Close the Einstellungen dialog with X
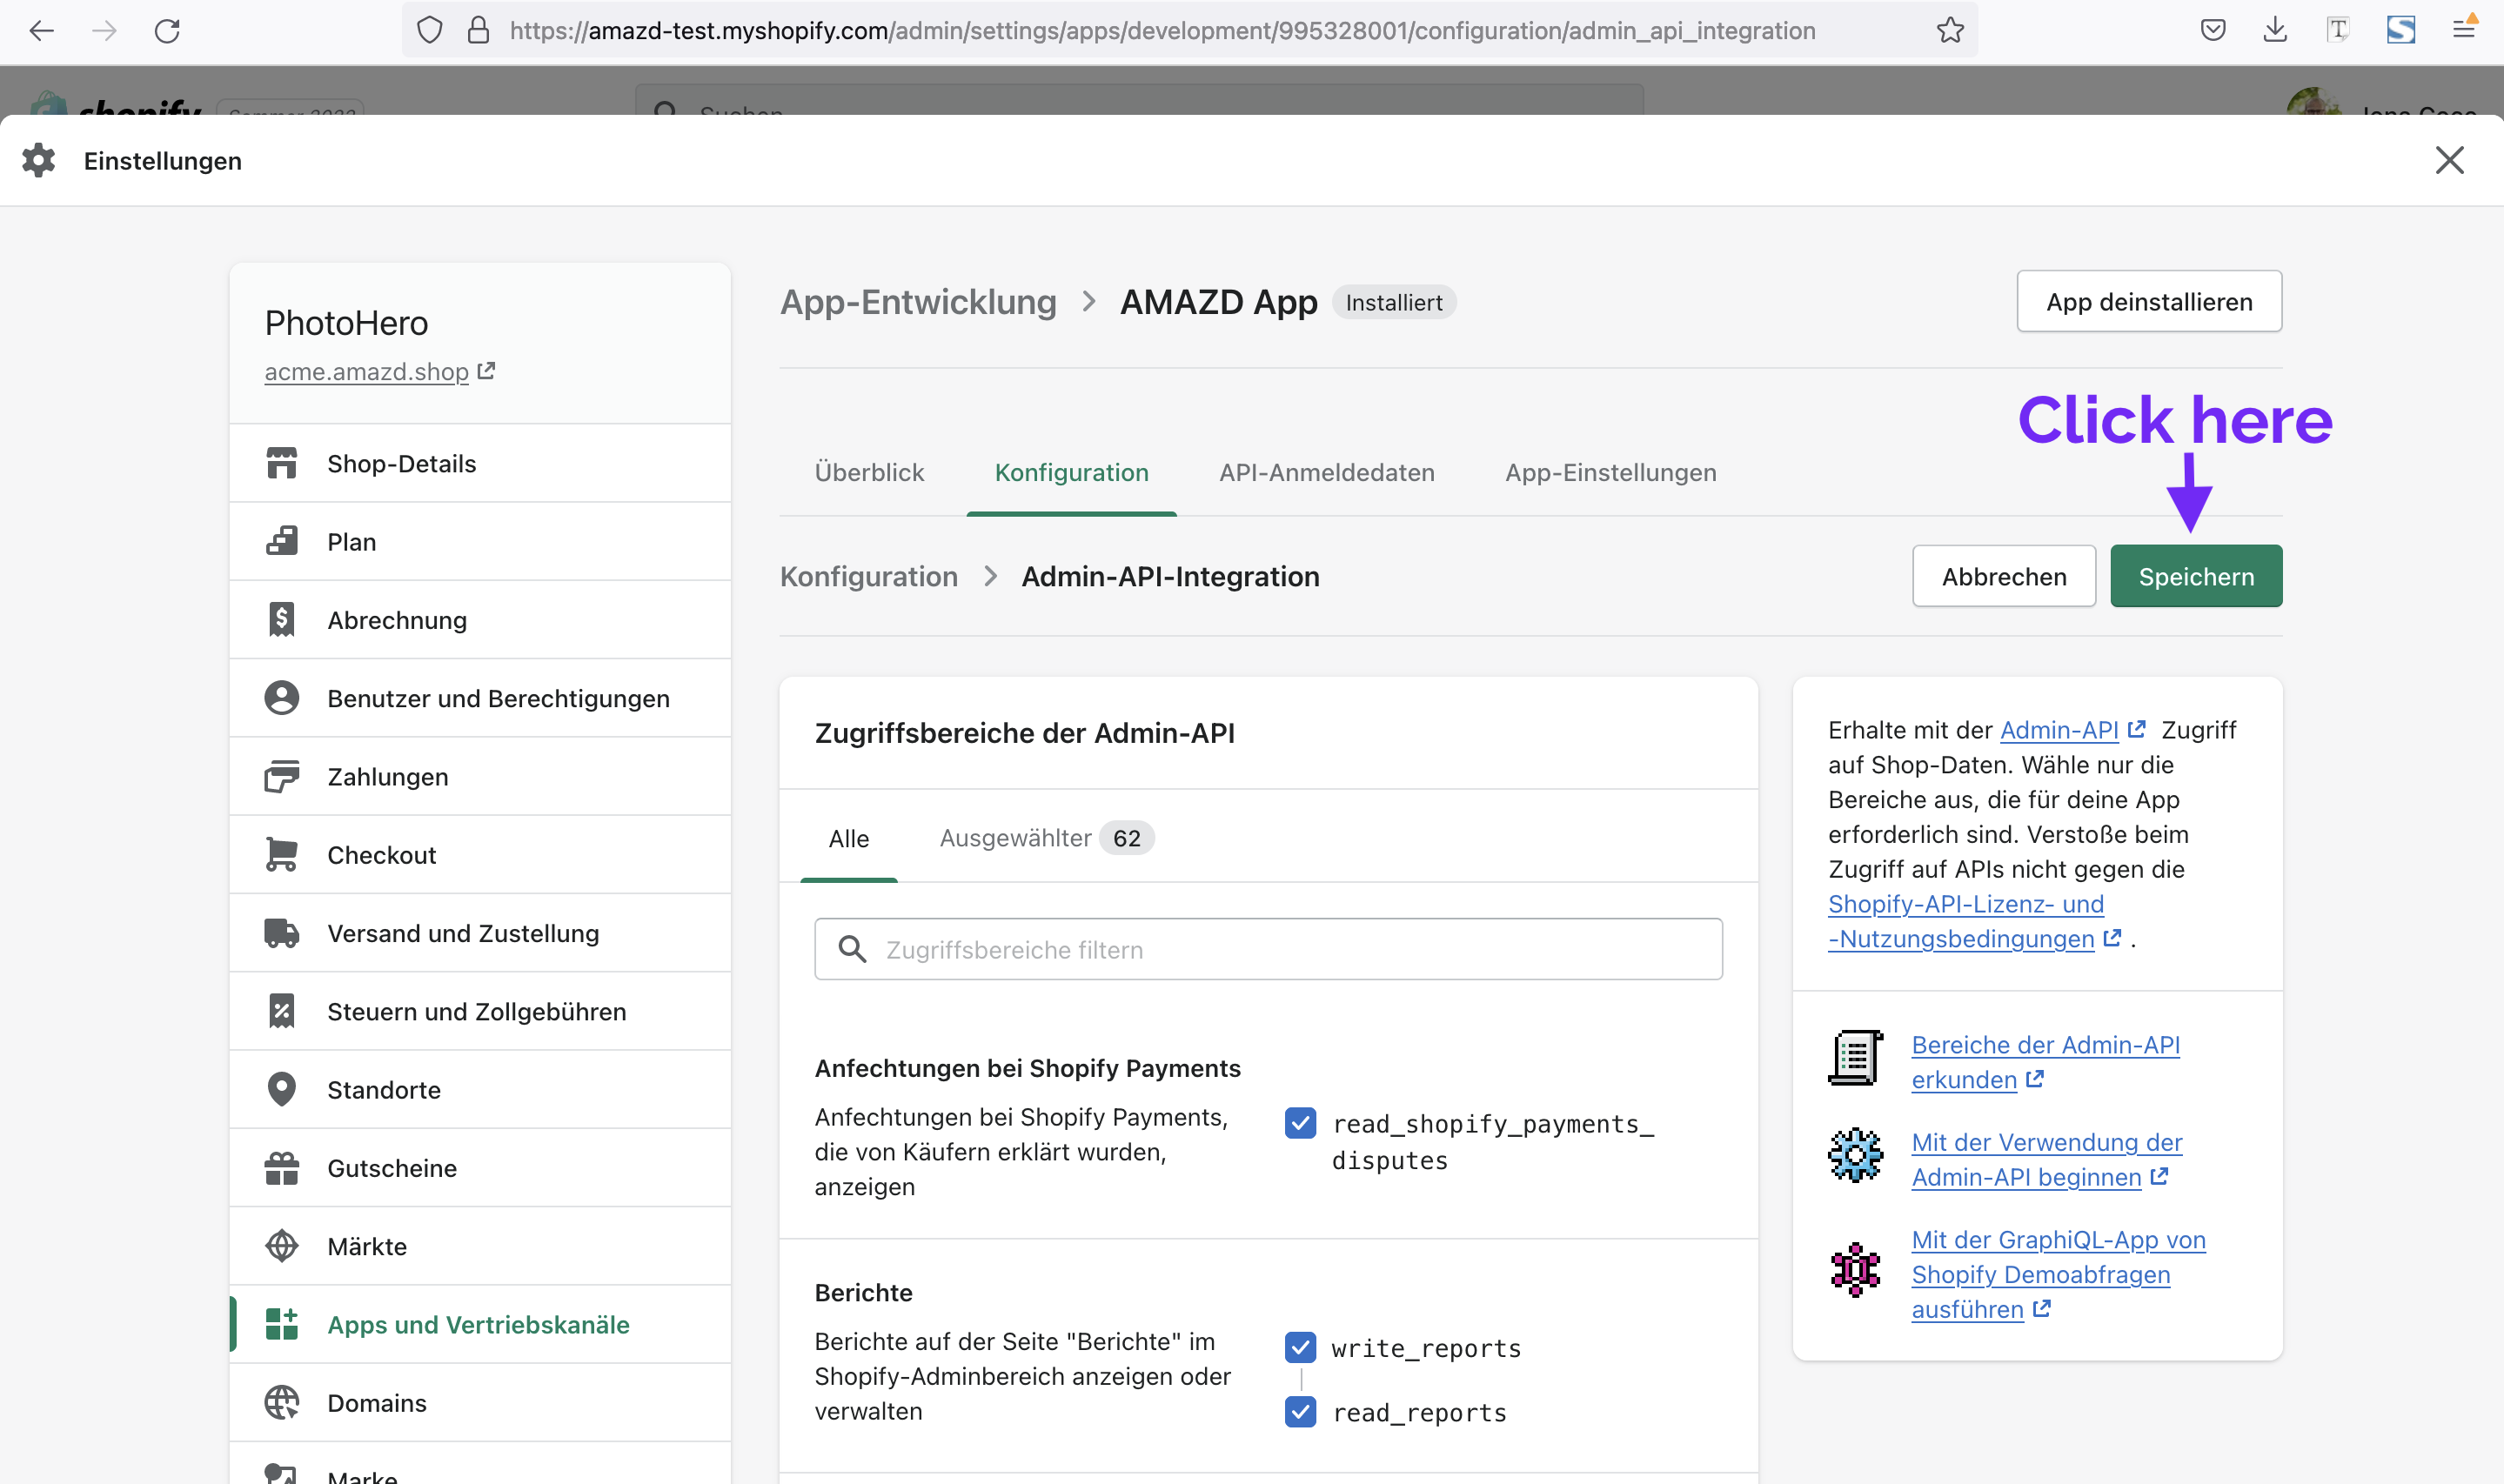Screen dimensions: 2504x1484 [x=2449, y=160]
